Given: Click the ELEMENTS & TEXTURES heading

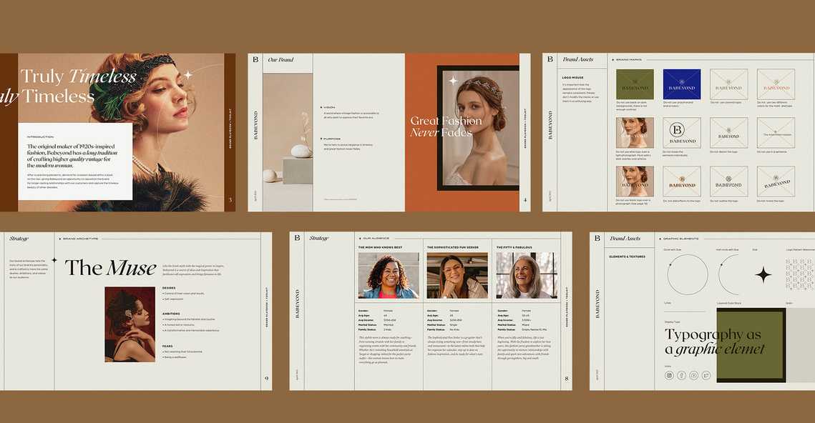Looking at the screenshot, I should (627, 257).
